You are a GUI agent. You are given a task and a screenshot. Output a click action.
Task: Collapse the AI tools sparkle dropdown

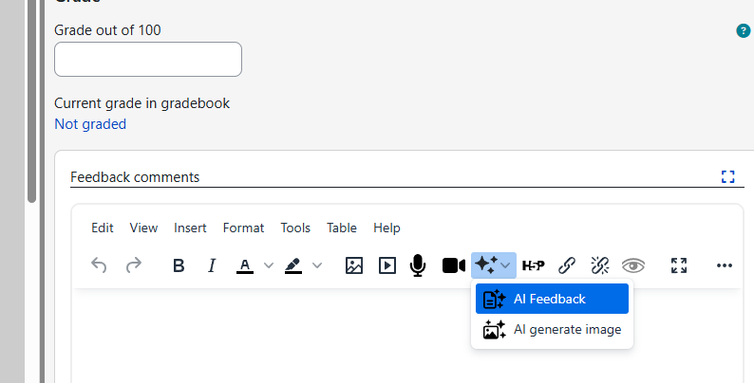[494, 265]
